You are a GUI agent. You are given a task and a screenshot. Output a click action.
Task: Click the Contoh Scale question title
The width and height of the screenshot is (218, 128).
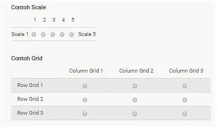[28, 7]
